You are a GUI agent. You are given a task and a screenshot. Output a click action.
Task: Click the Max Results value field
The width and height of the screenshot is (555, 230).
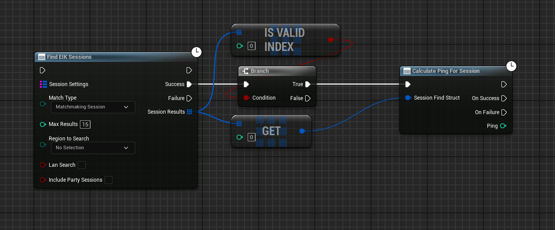[x=85, y=125]
